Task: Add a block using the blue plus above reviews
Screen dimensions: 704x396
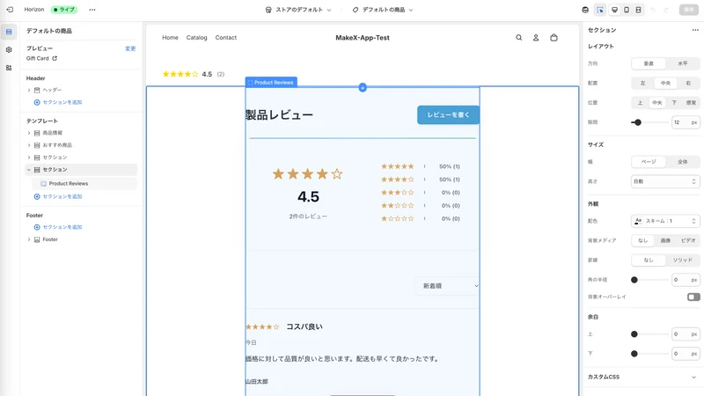Action: (363, 87)
